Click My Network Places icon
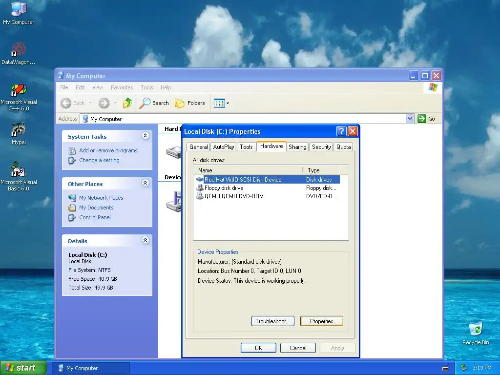Screen dimensions: 500x375 (72, 198)
